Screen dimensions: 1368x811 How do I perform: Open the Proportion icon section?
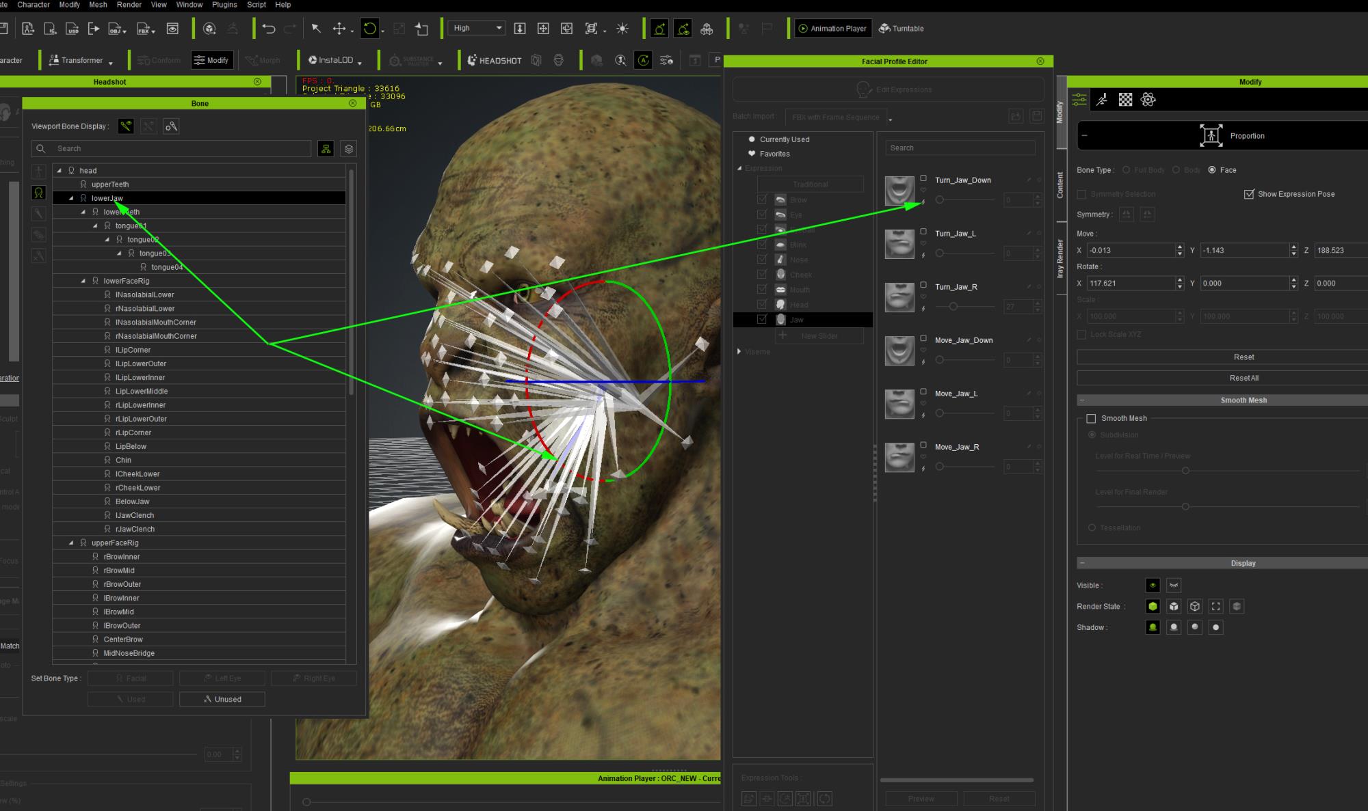(x=1211, y=135)
